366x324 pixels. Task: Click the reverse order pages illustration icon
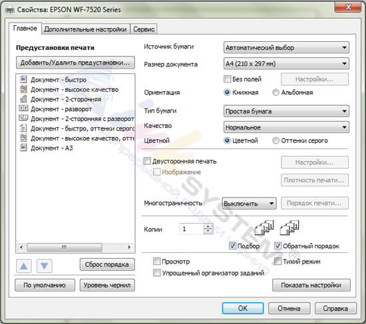coord(289,228)
